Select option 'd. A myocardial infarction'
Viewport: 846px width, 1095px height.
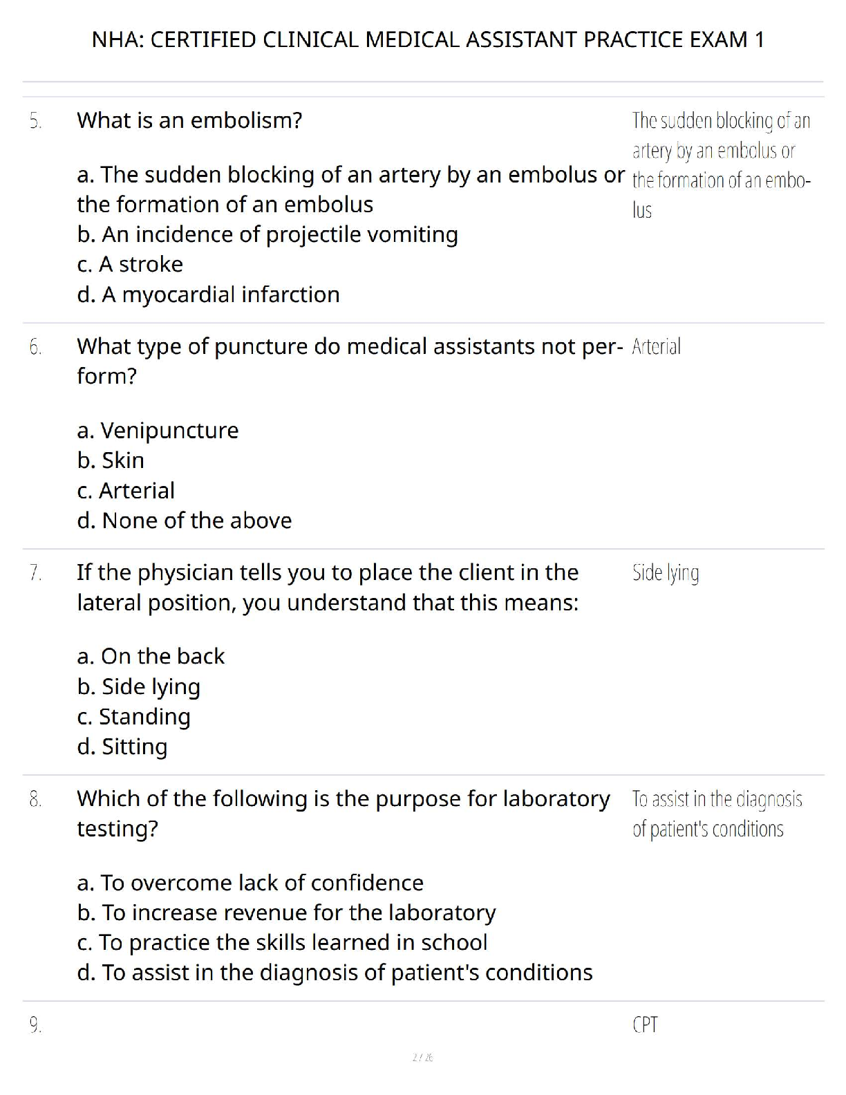pyautogui.click(x=208, y=294)
